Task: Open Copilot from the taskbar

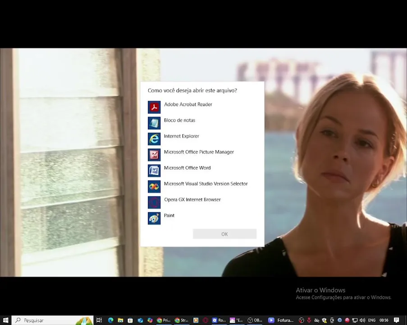Action: pyautogui.click(x=150, y=320)
